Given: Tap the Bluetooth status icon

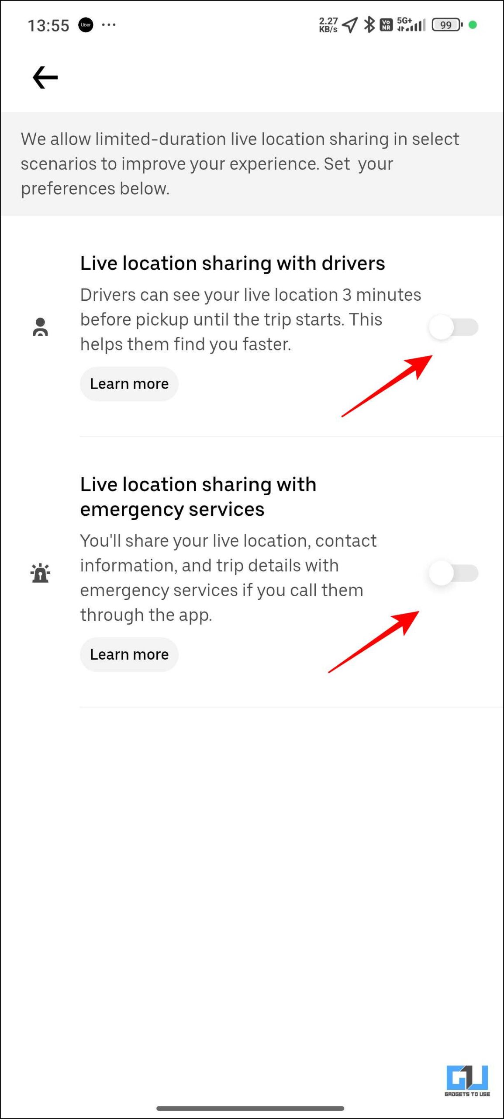Looking at the screenshot, I should click(x=369, y=25).
